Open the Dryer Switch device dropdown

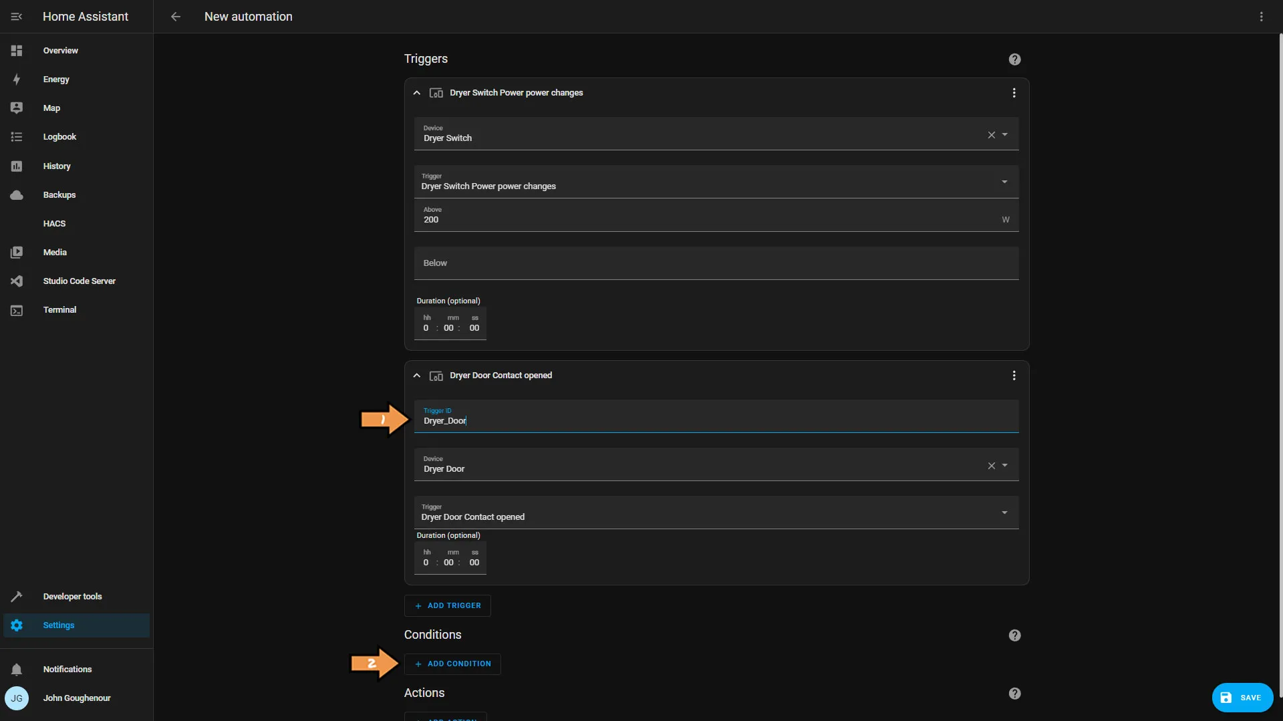[1004, 135]
